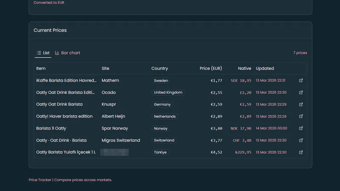Image resolution: width=340 pixels, height=191 pixels.
Task: Click the Mathem site cell
Action: coord(110,80)
